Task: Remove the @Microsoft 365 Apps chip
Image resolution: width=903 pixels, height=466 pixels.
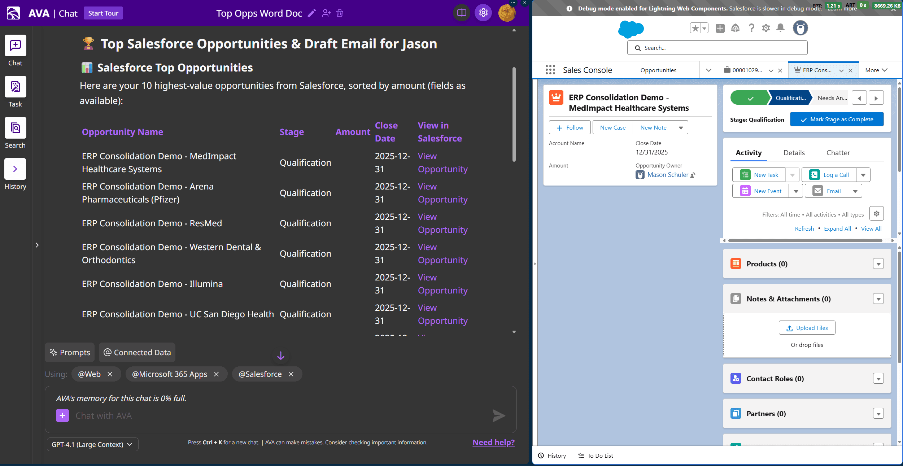Action: point(217,374)
